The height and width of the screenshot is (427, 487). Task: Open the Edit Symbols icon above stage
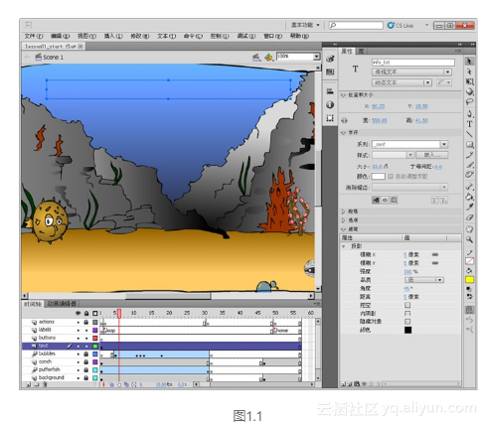pyautogui.click(x=269, y=58)
